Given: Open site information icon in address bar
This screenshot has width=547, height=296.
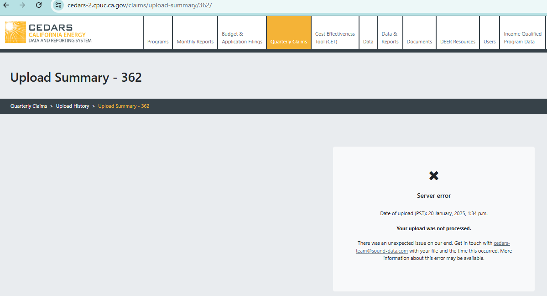Looking at the screenshot, I should [x=58, y=5].
